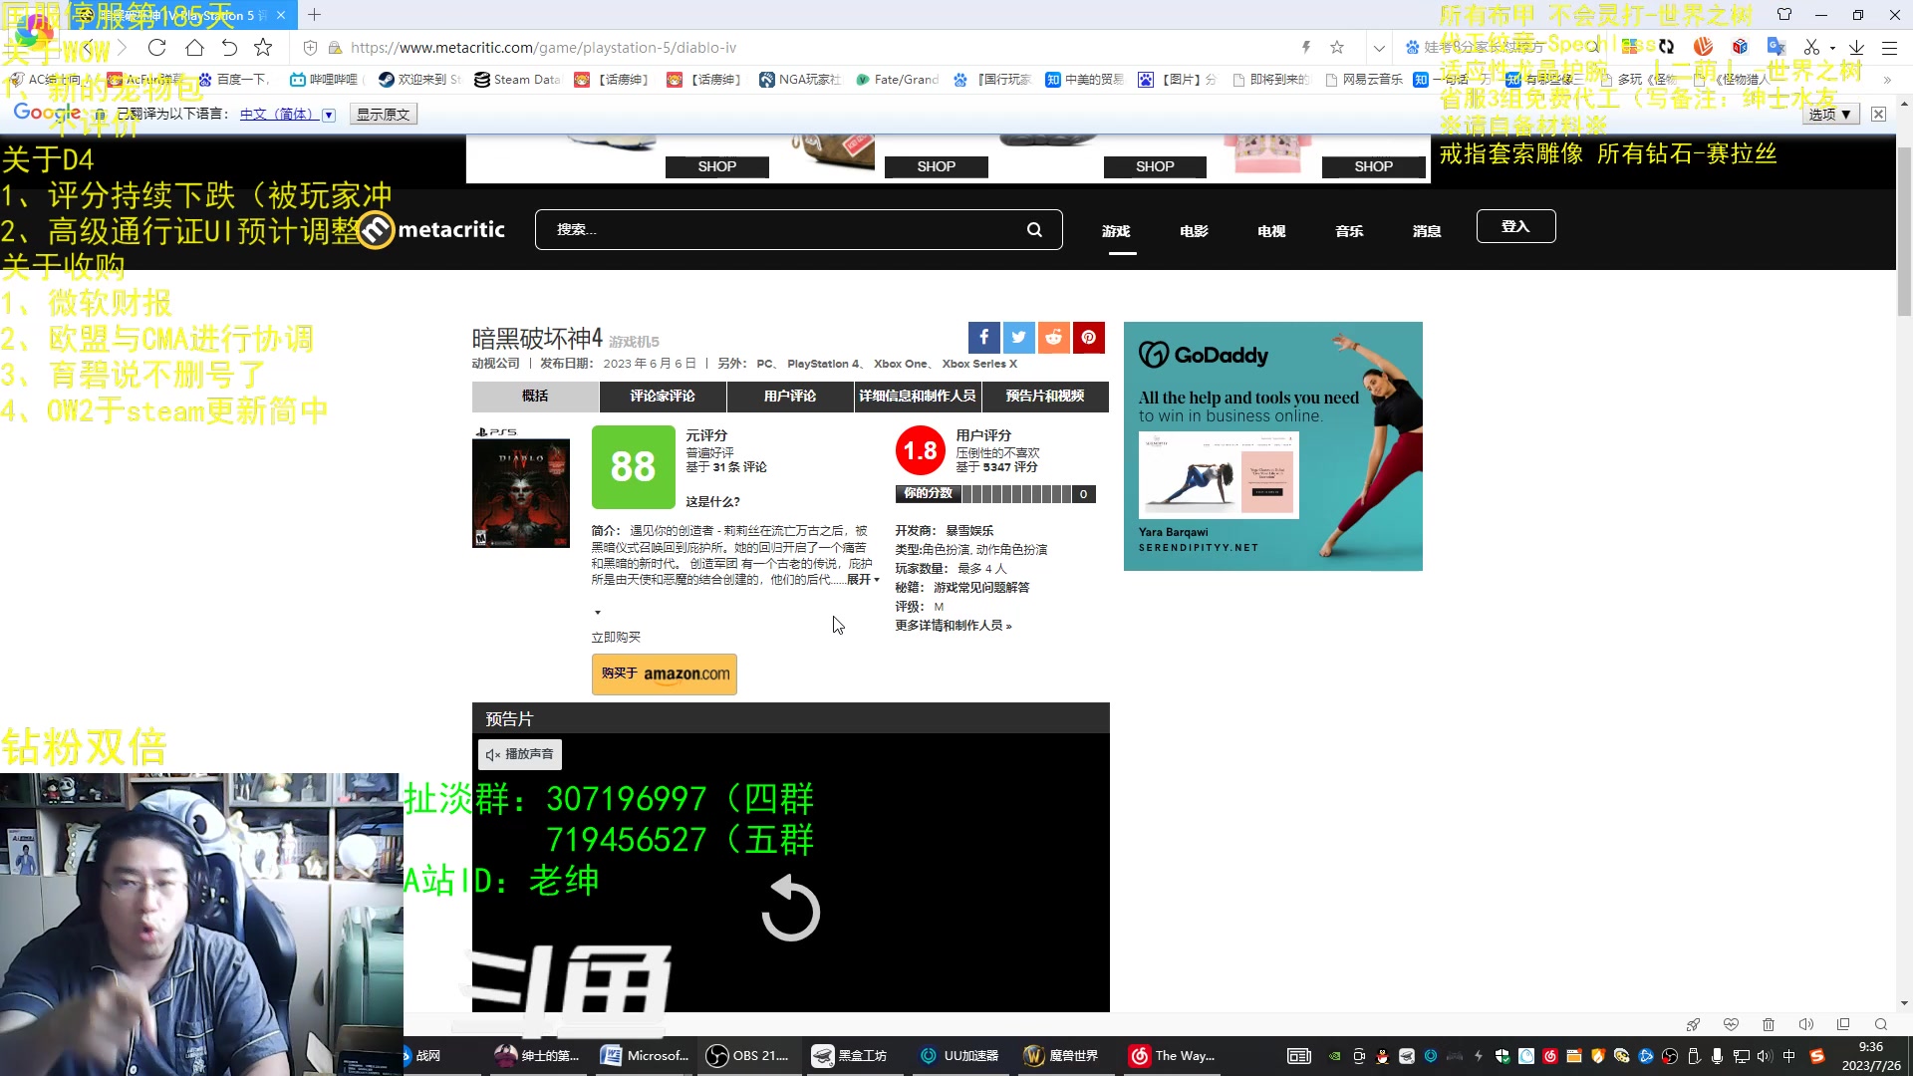
Task: Select 消息 in the Metacritic nav
Action: (x=1427, y=231)
